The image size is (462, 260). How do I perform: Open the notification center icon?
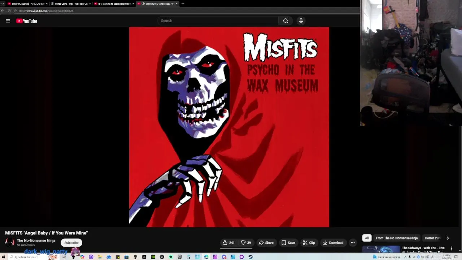pyautogui.click(x=456, y=257)
